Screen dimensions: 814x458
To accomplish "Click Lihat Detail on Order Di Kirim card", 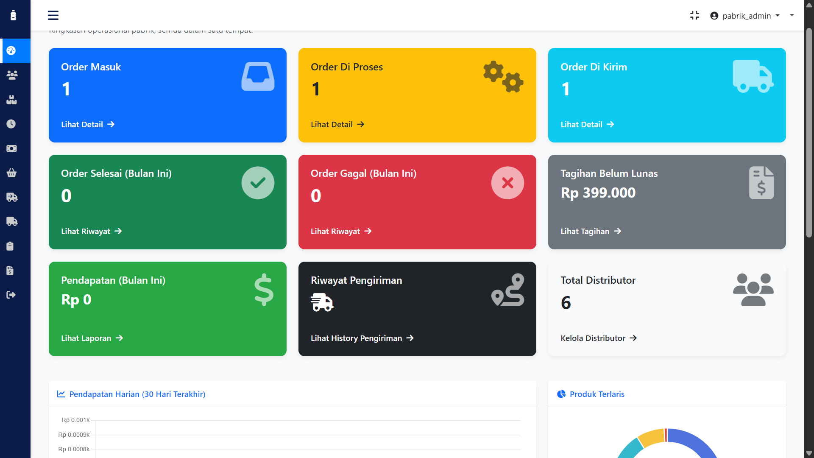I will coord(587,124).
